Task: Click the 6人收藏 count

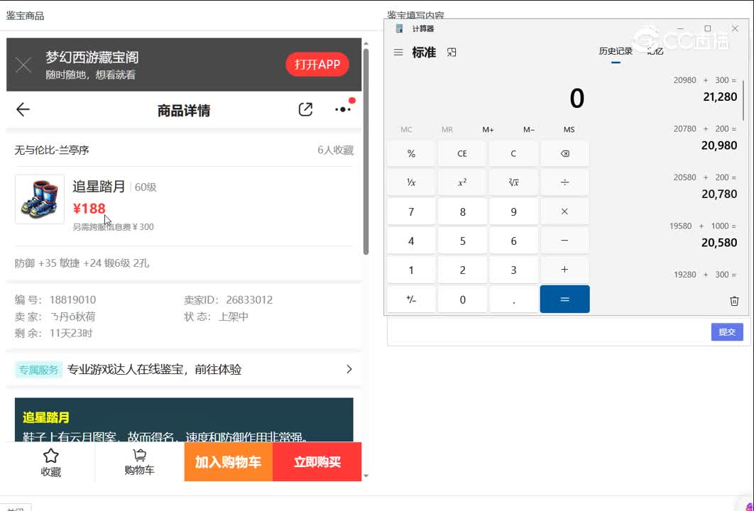Action: point(335,150)
